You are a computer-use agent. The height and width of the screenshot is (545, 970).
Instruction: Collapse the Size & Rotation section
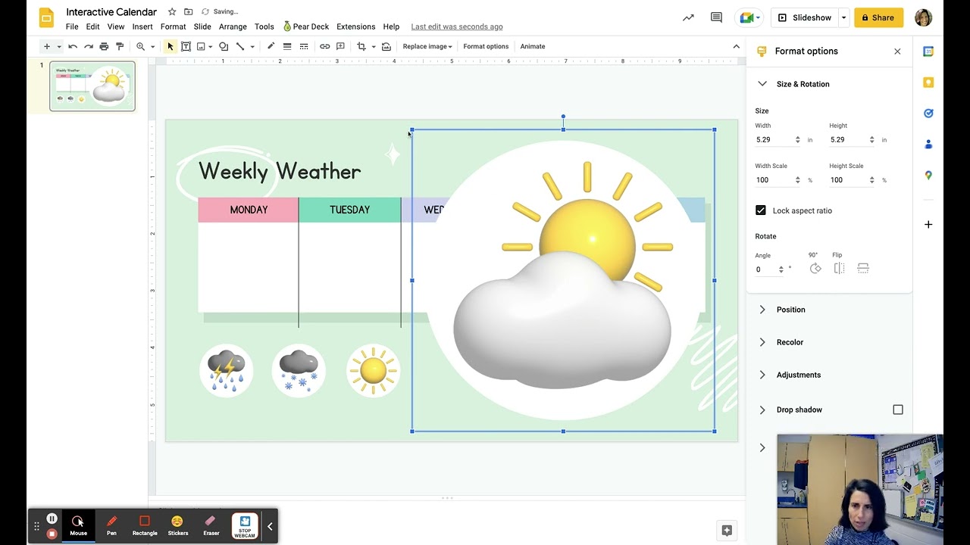click(x=762, y=84)
